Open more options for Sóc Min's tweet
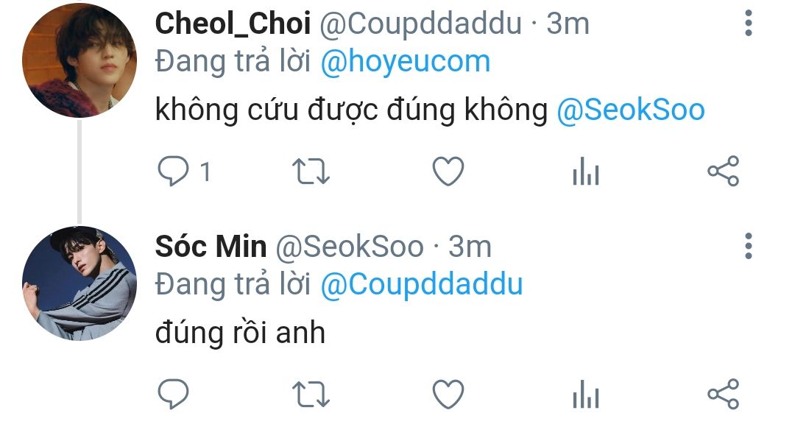Screen dimensions: 795x427 click(x=749, y=247)
